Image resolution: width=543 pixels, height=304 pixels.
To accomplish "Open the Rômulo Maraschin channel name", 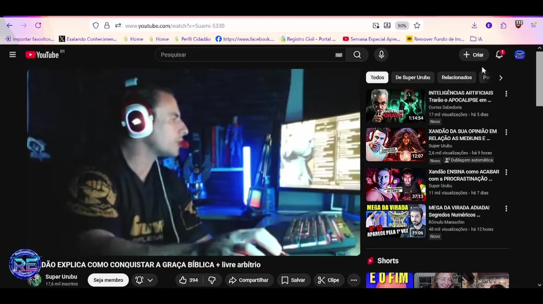I will [446, 222].
